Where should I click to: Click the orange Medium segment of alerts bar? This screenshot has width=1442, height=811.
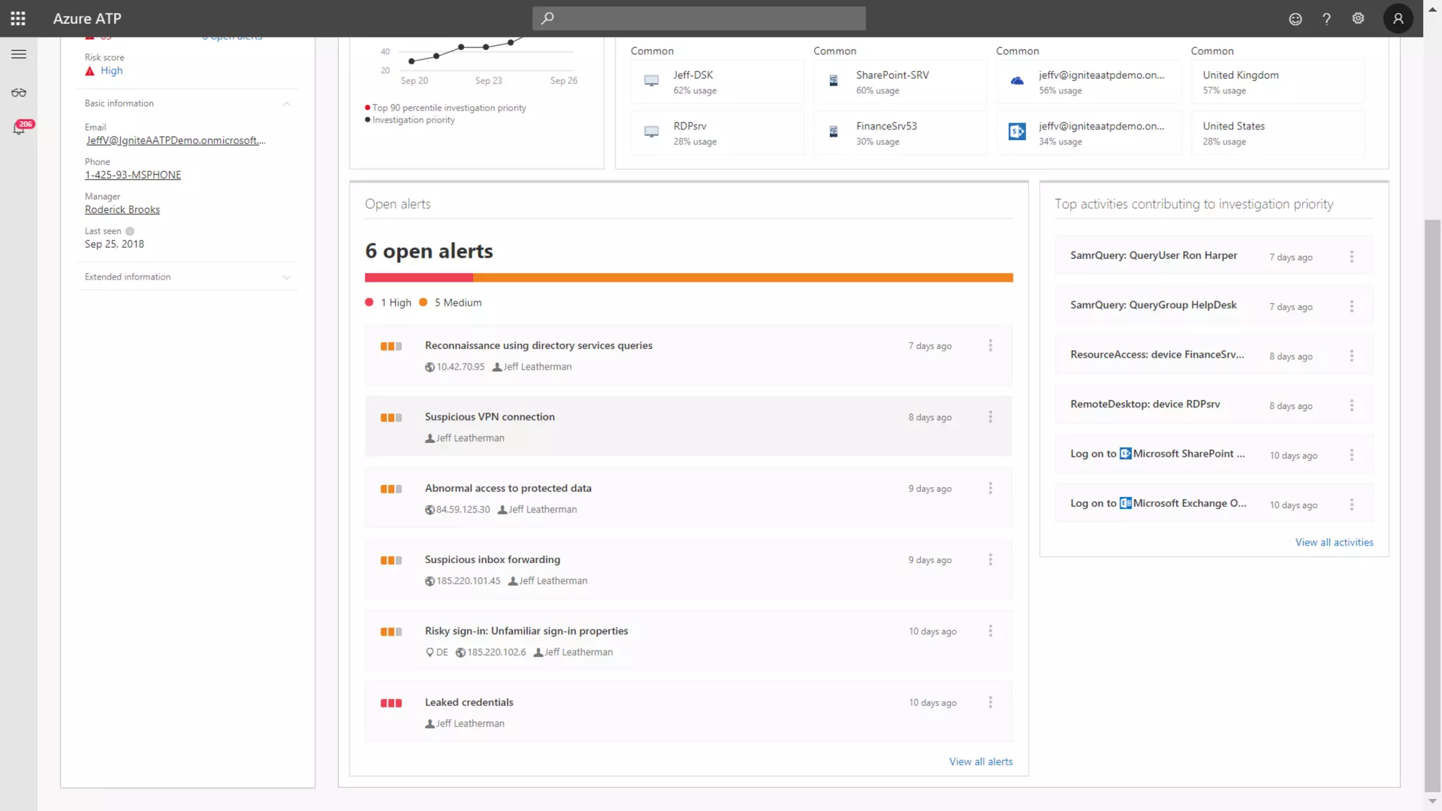pyautogui.click(x=742, y=278)
